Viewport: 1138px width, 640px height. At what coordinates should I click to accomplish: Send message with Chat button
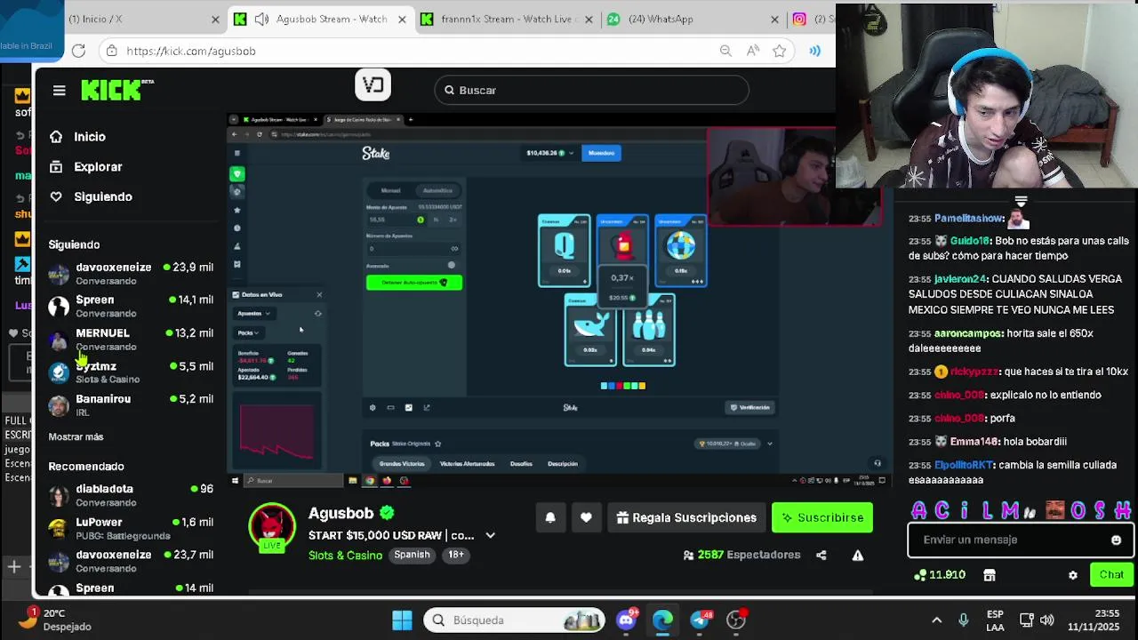1111,574
